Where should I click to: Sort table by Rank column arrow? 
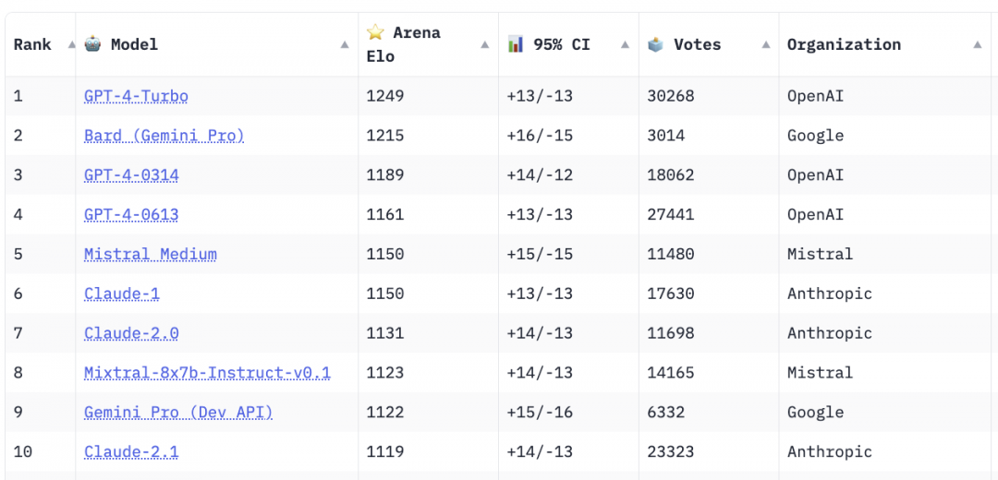(x=71, y=44)
